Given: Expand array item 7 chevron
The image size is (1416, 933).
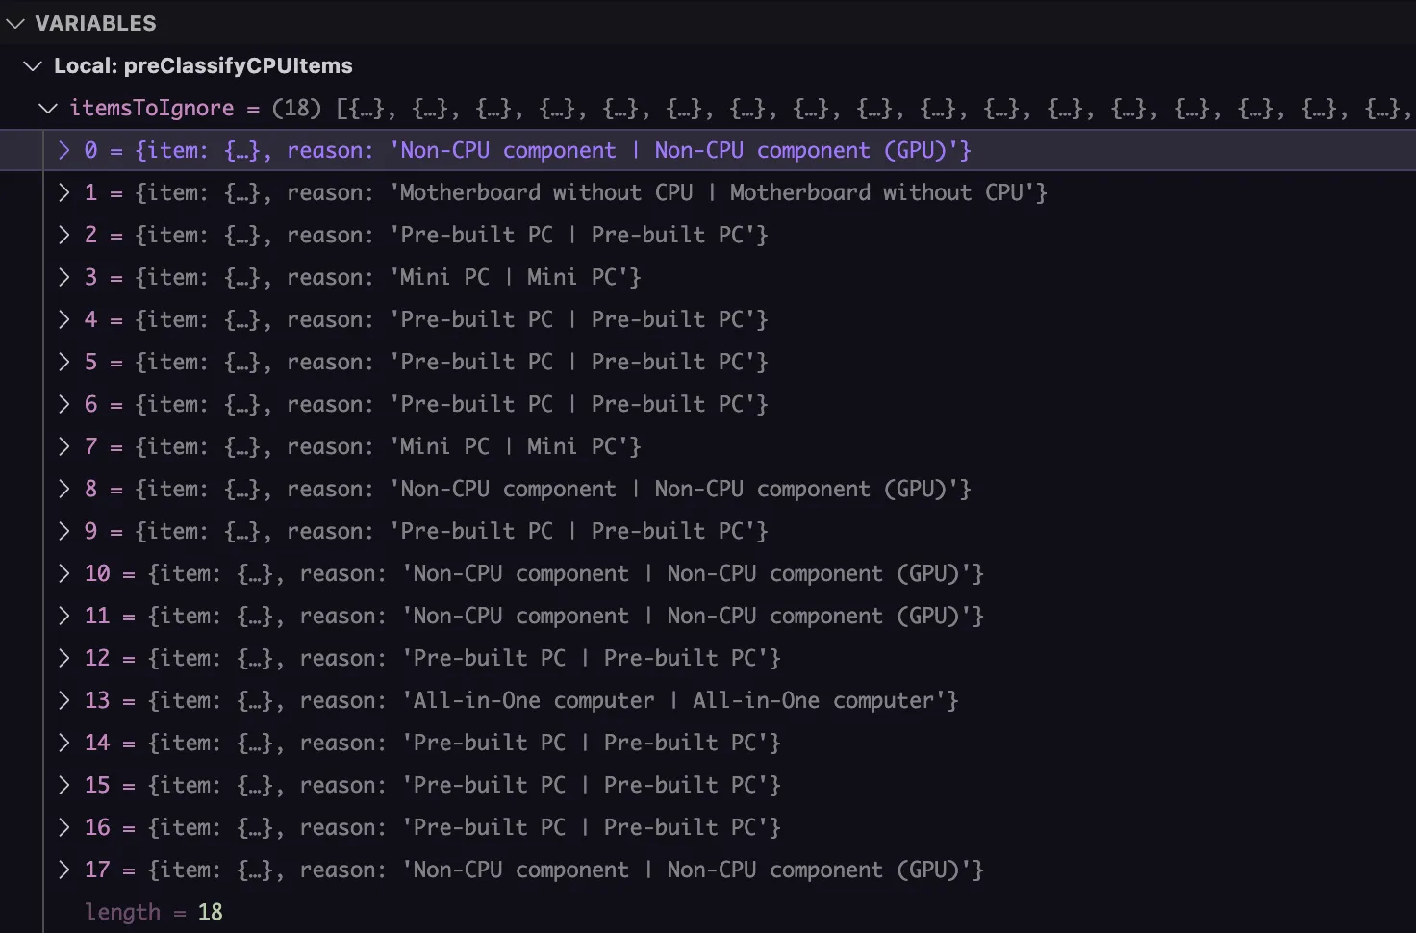Looking at the screenshot, I should point(63,447).
